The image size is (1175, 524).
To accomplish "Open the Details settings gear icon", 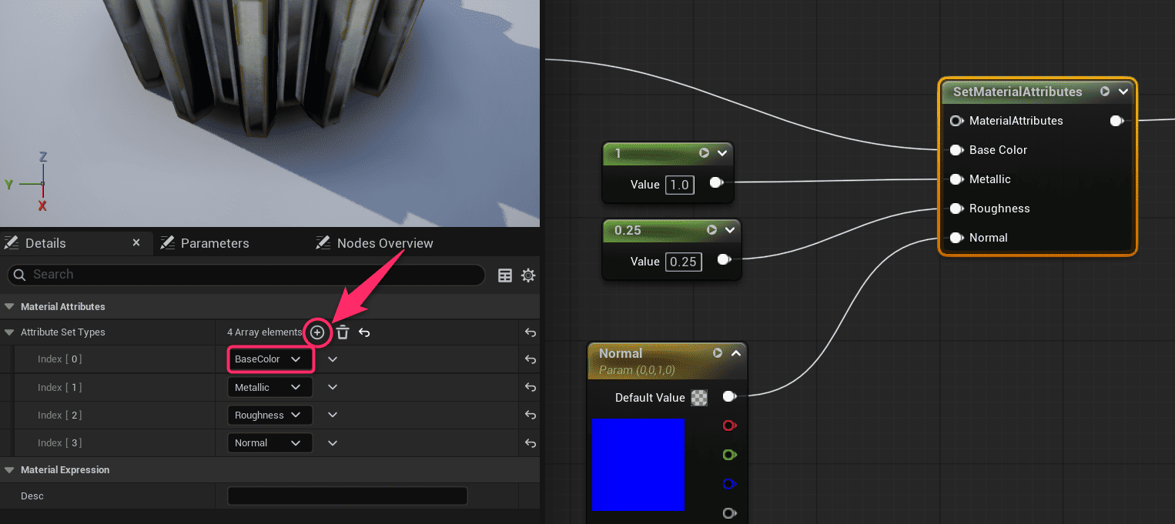I will click(x=528, y=275).
